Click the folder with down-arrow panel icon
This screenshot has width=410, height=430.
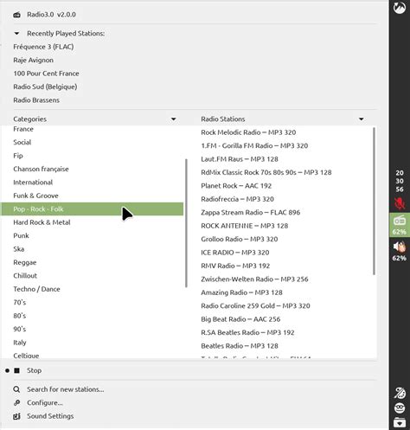tap(400, 422)
